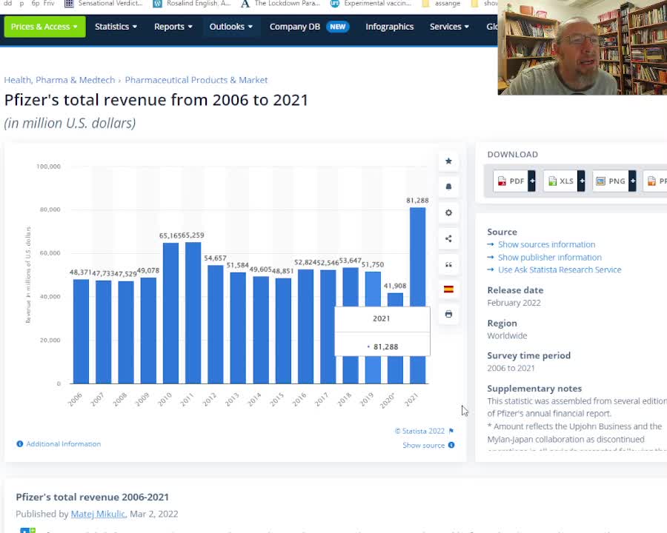667x533 pixels.
Task: Expand the Services menu
Action: tap(449, 27)
